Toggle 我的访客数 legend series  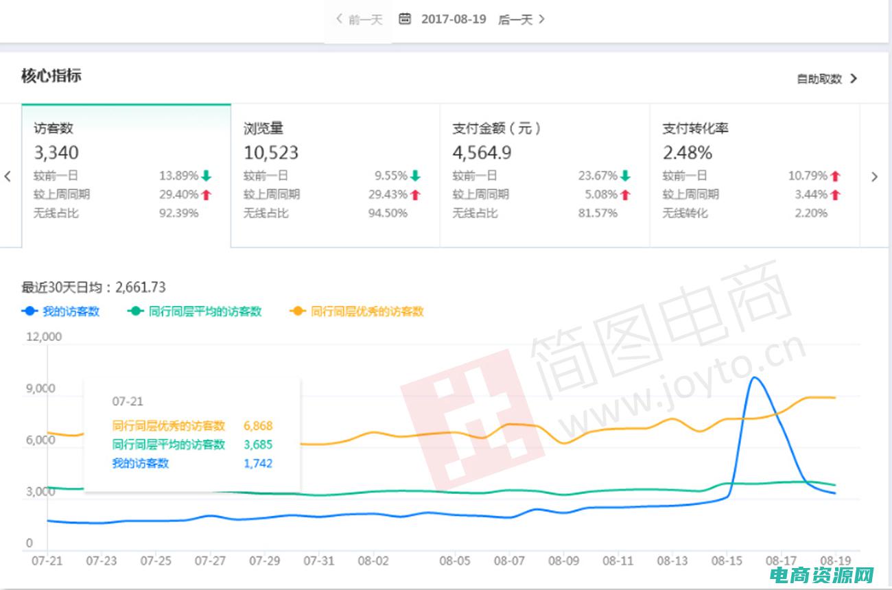click(60, 311)
